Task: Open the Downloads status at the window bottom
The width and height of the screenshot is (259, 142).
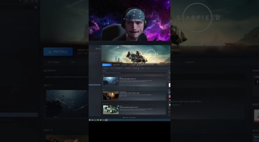Action: pyautogui.click(x=129, y=117)
